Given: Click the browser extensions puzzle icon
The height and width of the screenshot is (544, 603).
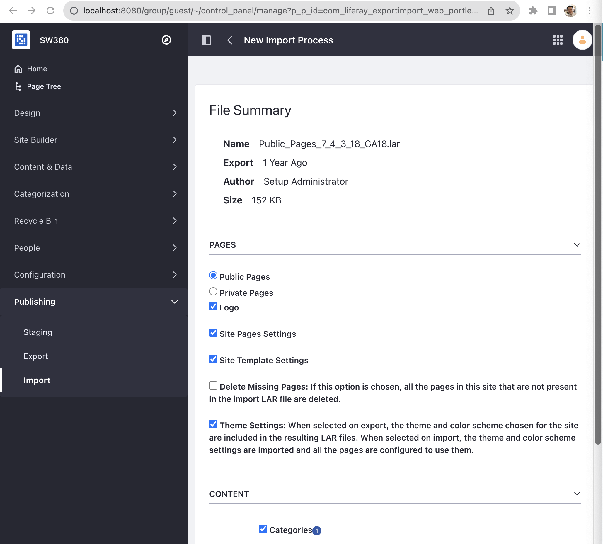Looking at the screenshot, I should pos(533,11).
